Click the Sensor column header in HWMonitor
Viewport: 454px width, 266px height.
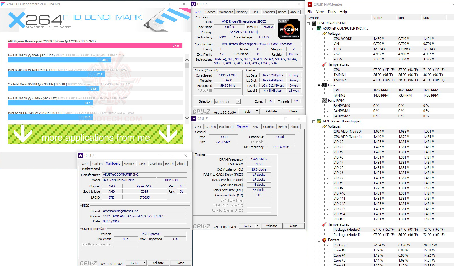(338, 18)
